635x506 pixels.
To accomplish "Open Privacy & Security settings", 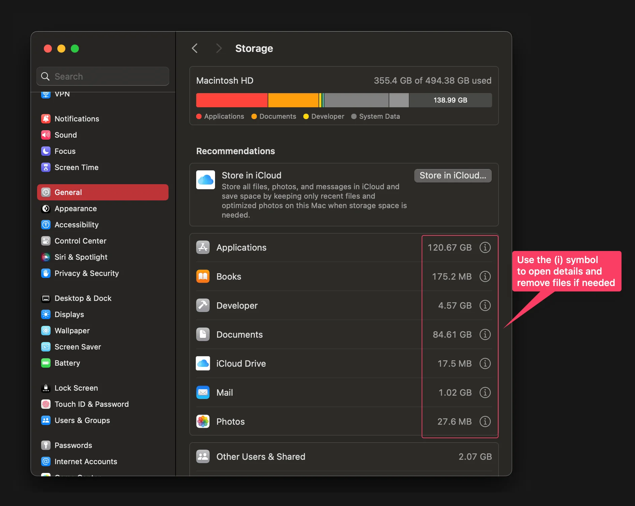I will click(x=87, y=273).
